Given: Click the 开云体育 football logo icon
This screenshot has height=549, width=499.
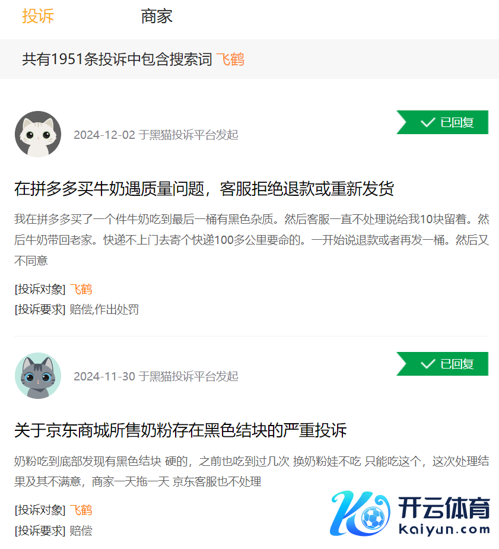Looking at the screenshot, I should tap(360, 513).
